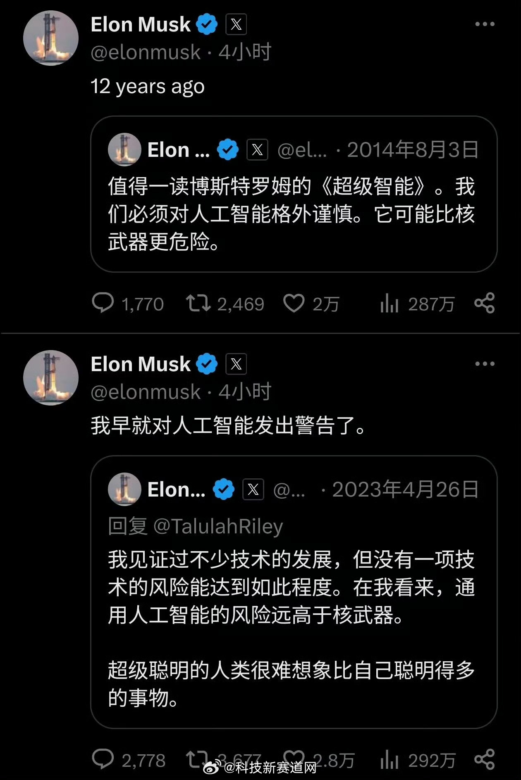
Task: Click Elon Musk's name on the first tweet
Action: 141,24
